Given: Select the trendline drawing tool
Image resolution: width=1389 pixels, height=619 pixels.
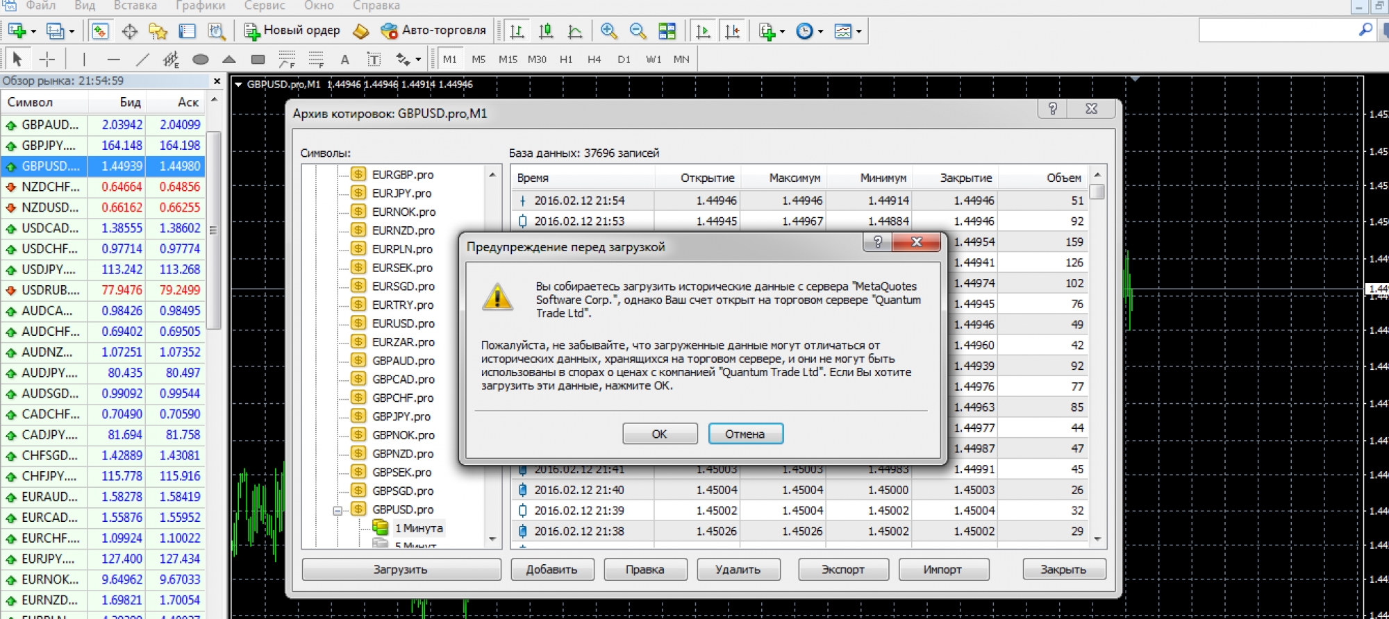Looking at the screenshot, I should [x=143, y=60].
